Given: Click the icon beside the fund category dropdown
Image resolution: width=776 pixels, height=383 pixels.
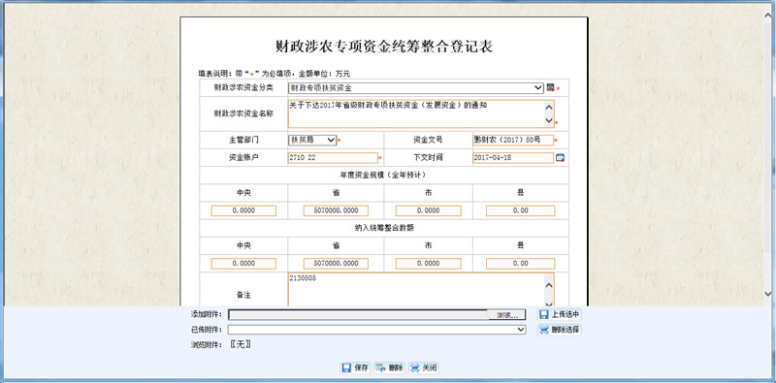Looking at the screenshot, I should [x=550, y=88].
